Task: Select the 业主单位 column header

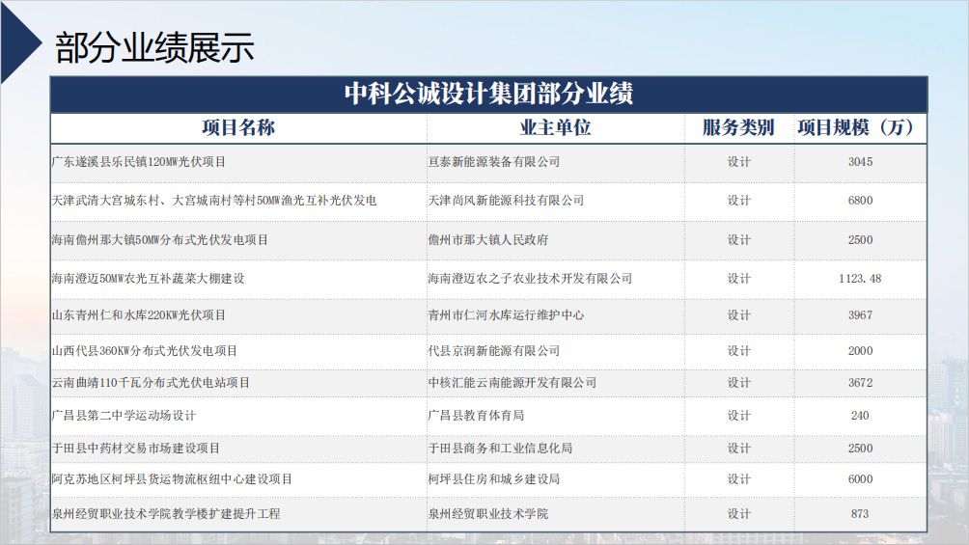Action: tap(555, 128)
